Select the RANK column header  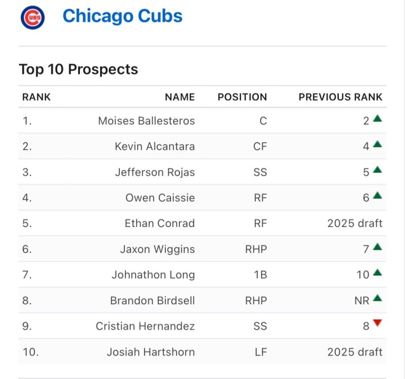(36, 97)
